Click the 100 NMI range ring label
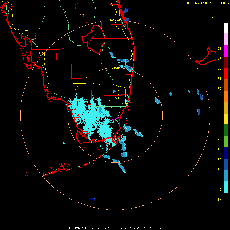Screen dimensions: 230x230 coord(115,20)
